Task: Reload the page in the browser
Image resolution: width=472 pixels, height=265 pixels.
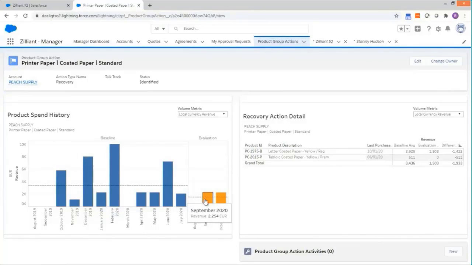Action: (25, 16)
